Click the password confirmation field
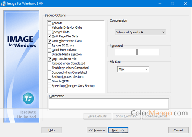Viewport: 192px width, 137px height. 148,52
